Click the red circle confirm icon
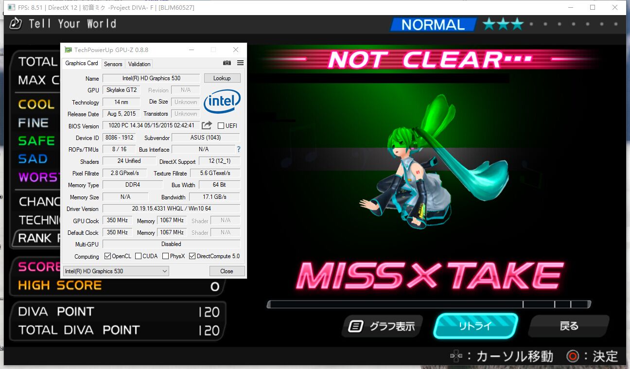 pos(573,356)
